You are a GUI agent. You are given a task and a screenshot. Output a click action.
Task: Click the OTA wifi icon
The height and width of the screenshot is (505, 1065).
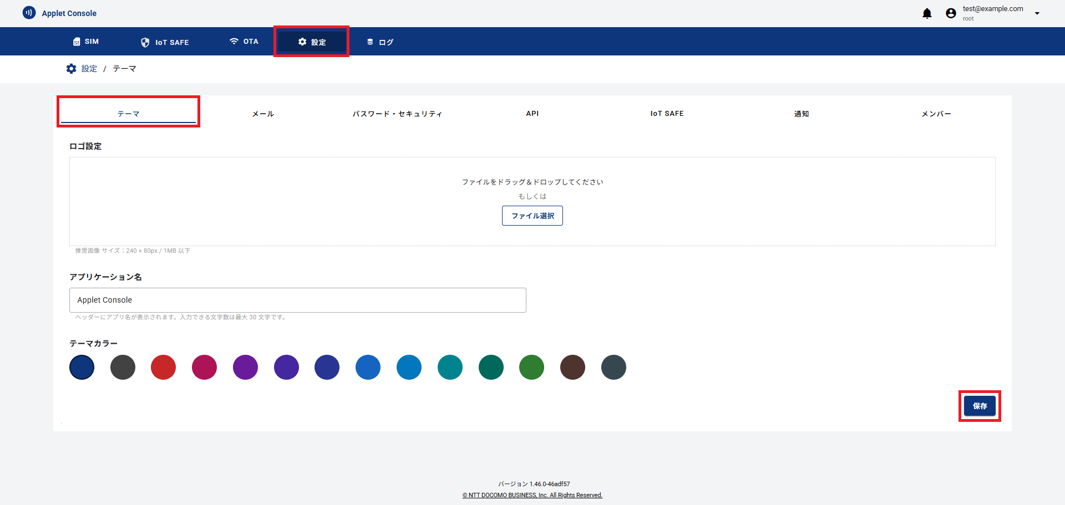(x=234, y=42)
